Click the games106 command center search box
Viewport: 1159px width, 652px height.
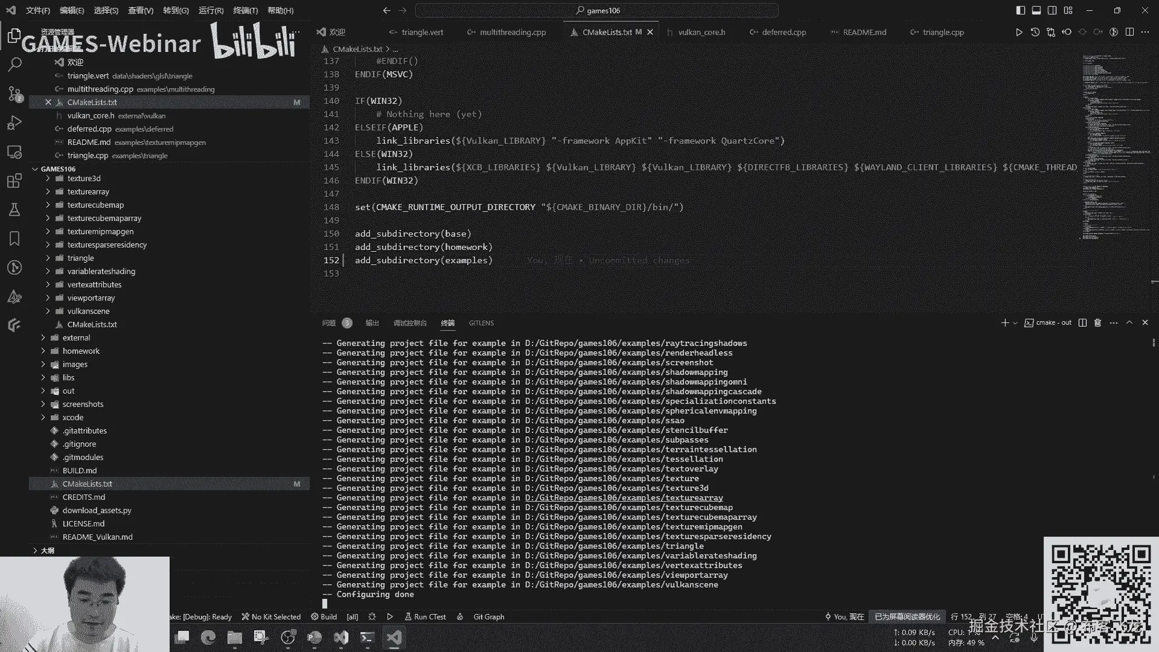pos(597,10)
